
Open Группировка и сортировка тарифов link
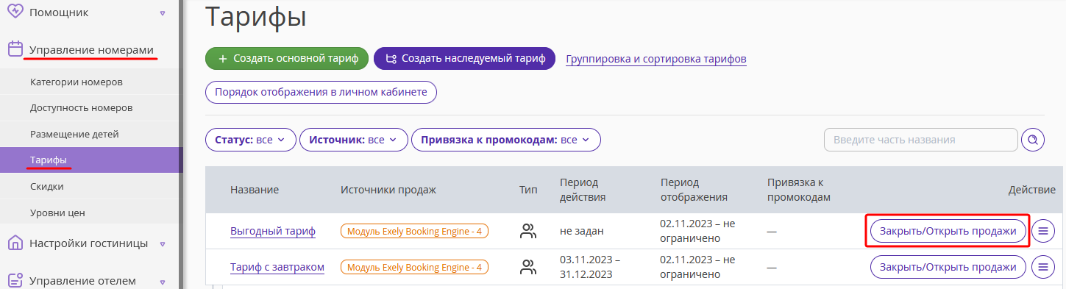tap(656, 58)
